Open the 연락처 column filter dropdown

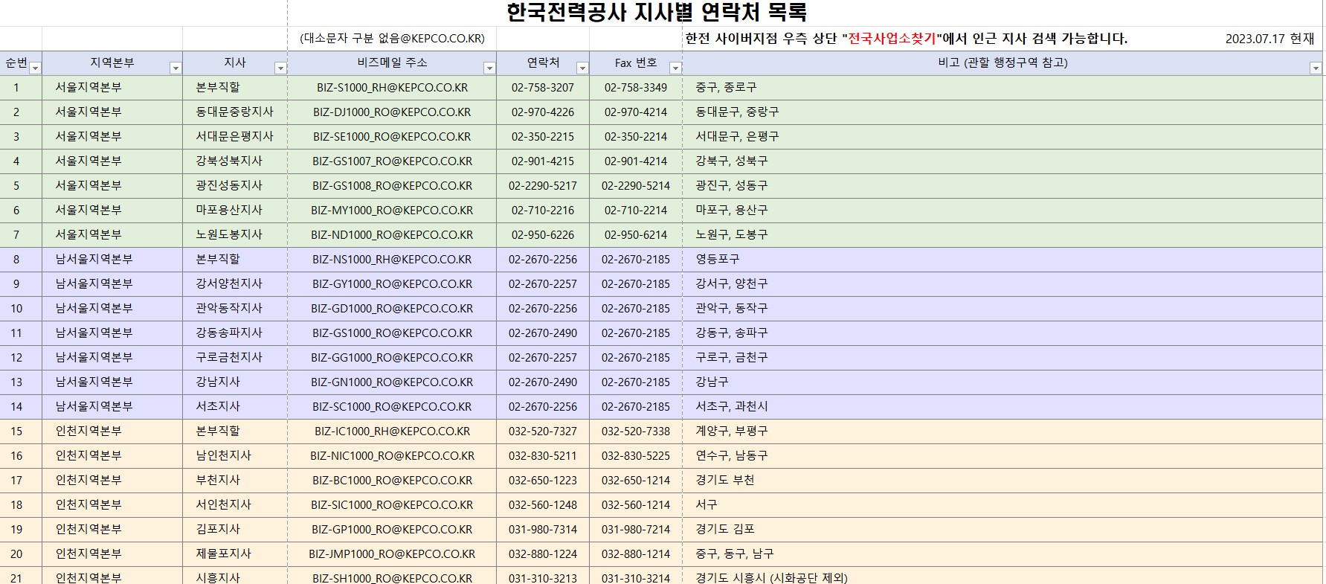(x=582, y=68)
